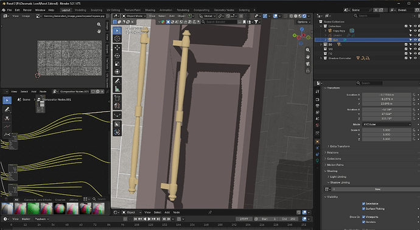This screenshot has width=420, height=230.
Task: Click the Blender logo icon in menu bar
Action: point(4,10)
